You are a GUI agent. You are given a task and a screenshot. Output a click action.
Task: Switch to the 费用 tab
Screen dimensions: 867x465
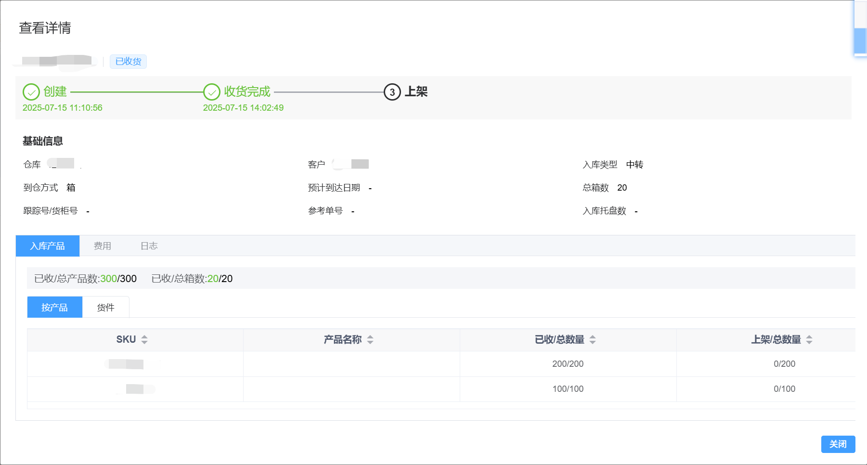(102, 245)
